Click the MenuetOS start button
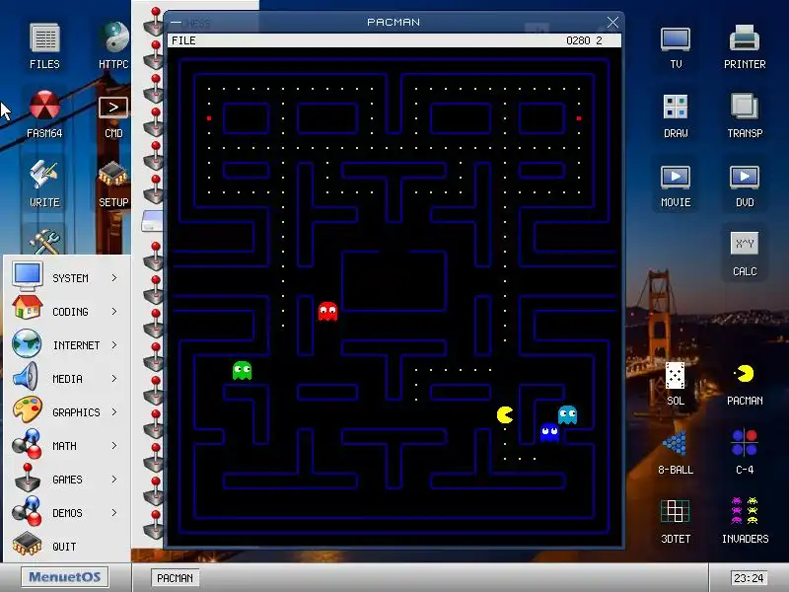Screen dimensions: 789x592 click(64, 577)
